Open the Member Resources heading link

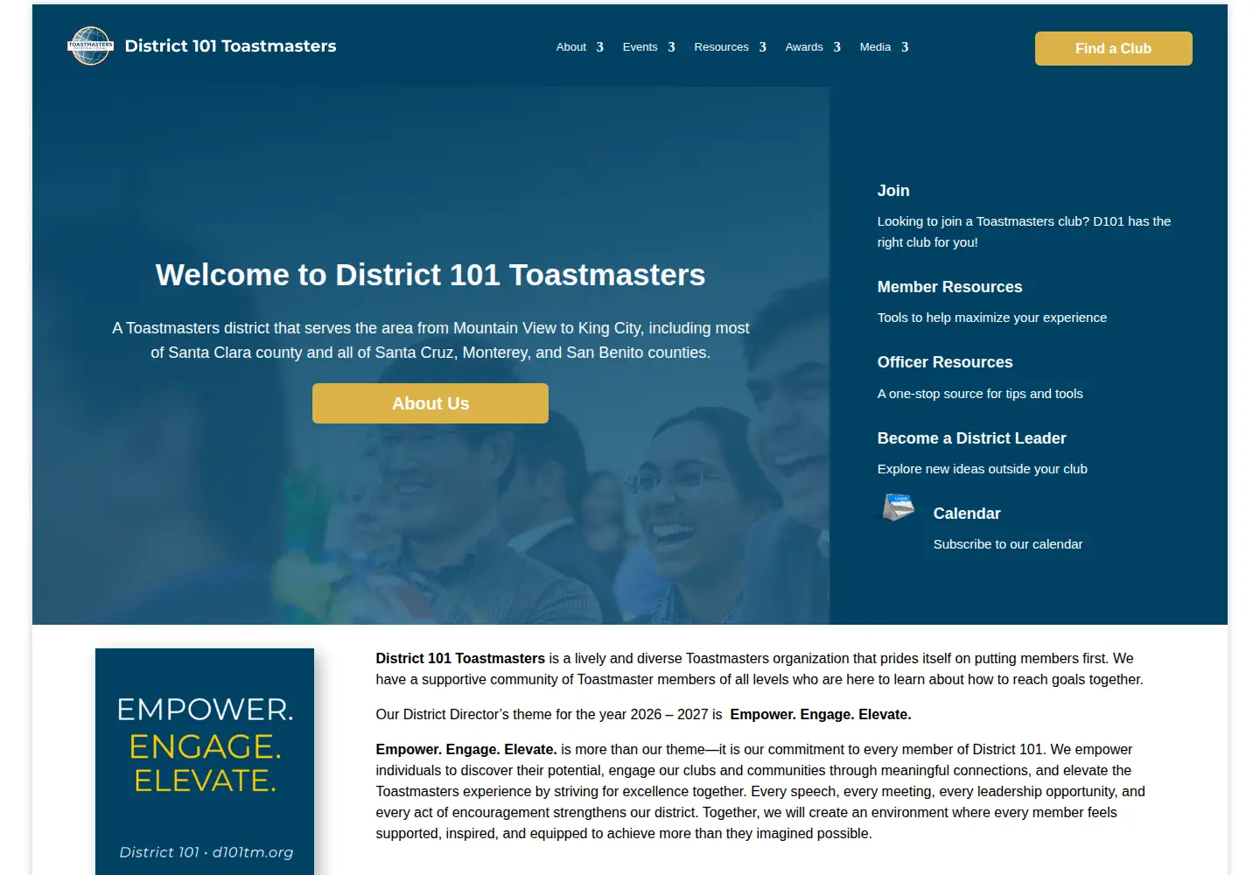coord(949,287)
